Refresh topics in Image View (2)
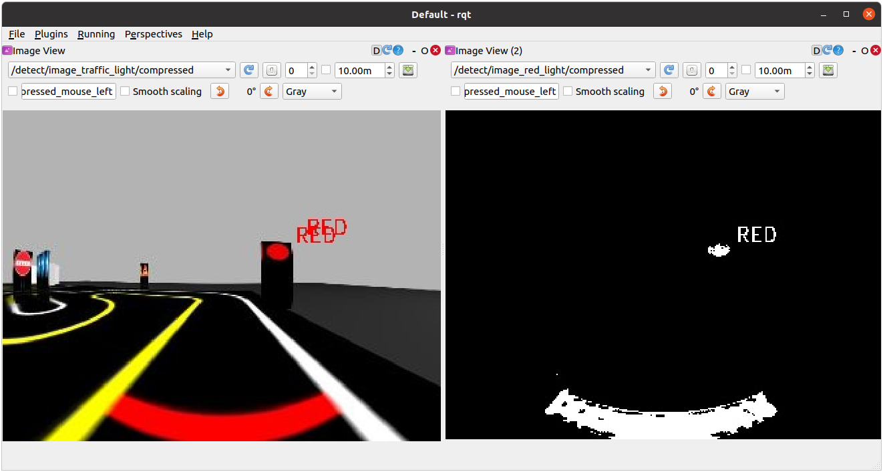Viewport: 883px width, 472px height. [669, 70]
